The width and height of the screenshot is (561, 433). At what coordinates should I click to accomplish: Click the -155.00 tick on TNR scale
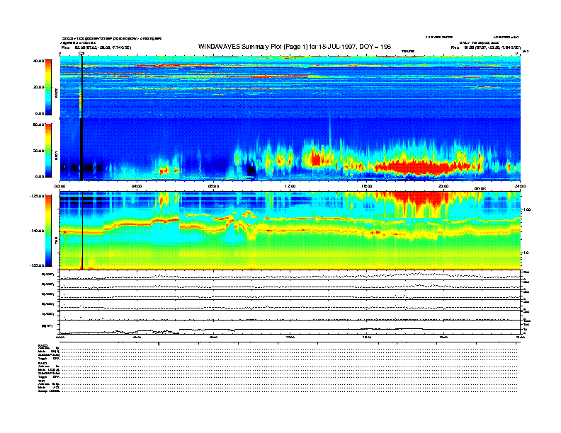click(x=38, y=265)
